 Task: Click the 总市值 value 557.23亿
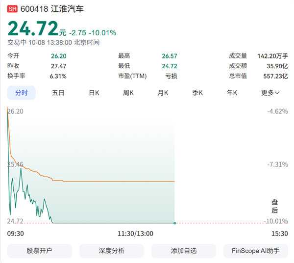coord(275,76)
